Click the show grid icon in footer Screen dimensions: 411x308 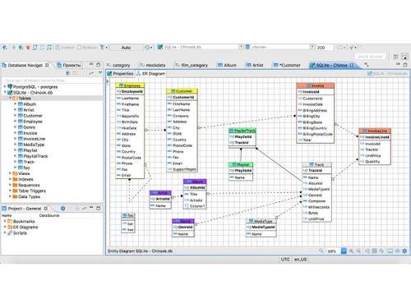374,251
